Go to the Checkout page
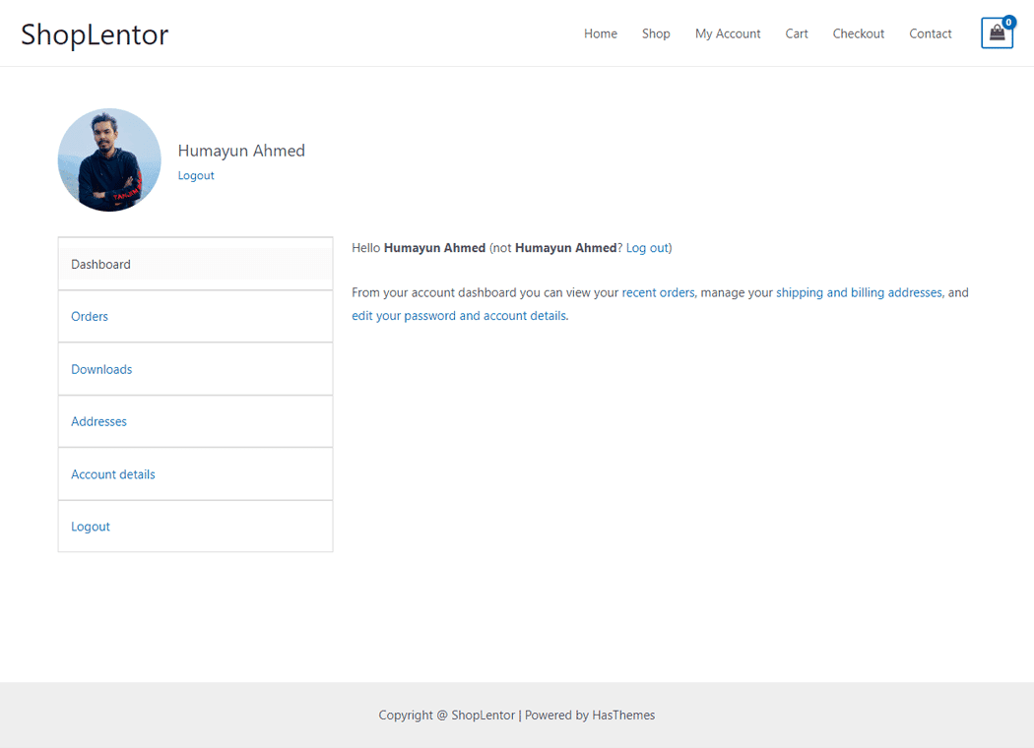 (858, 33)
